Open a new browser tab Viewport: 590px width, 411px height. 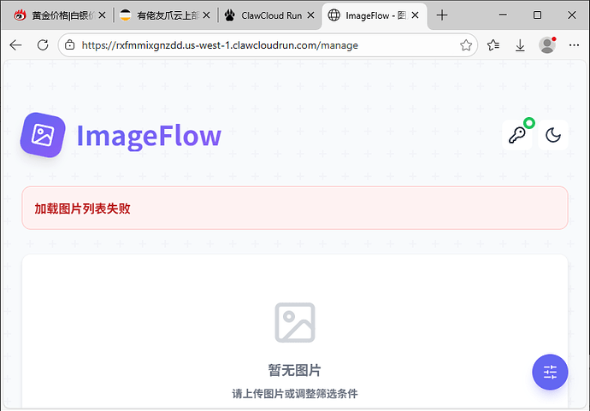pos(442,15)
